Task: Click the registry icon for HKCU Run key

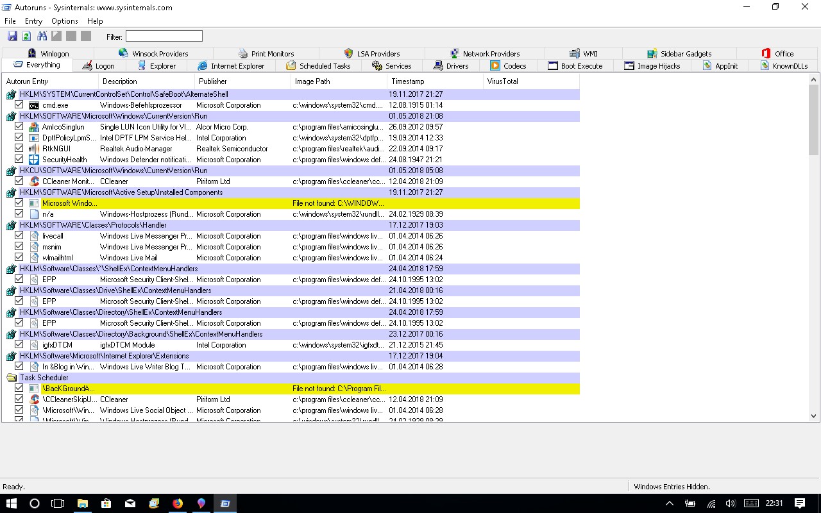Action: (x=12, y=171)
